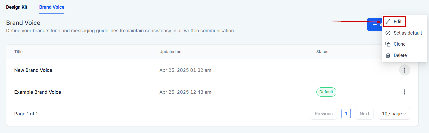Image resolution: width=429 pixels, height=133 pixels.
Task: Click the New Brand Voice row title
Action: (33, 70)
